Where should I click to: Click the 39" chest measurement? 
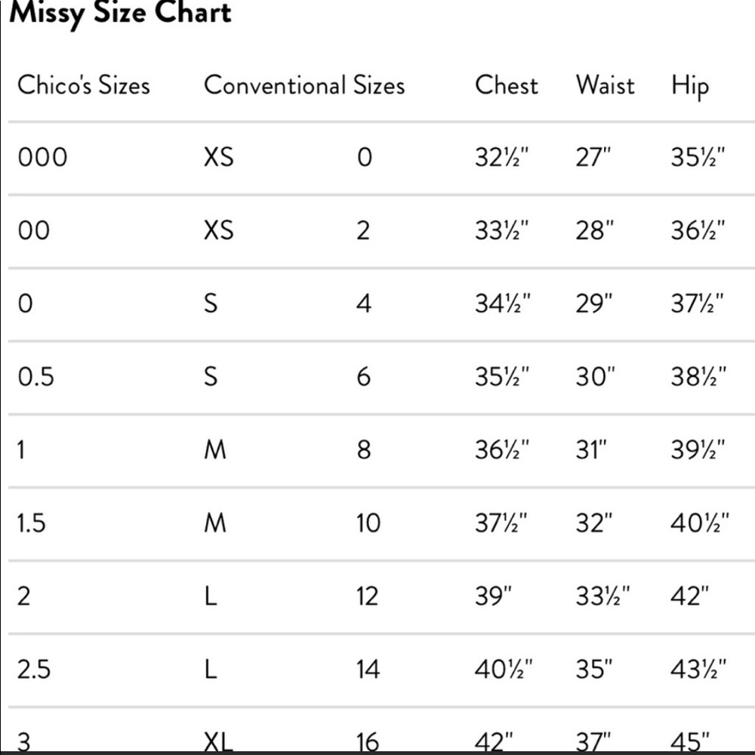click(494, 596)
